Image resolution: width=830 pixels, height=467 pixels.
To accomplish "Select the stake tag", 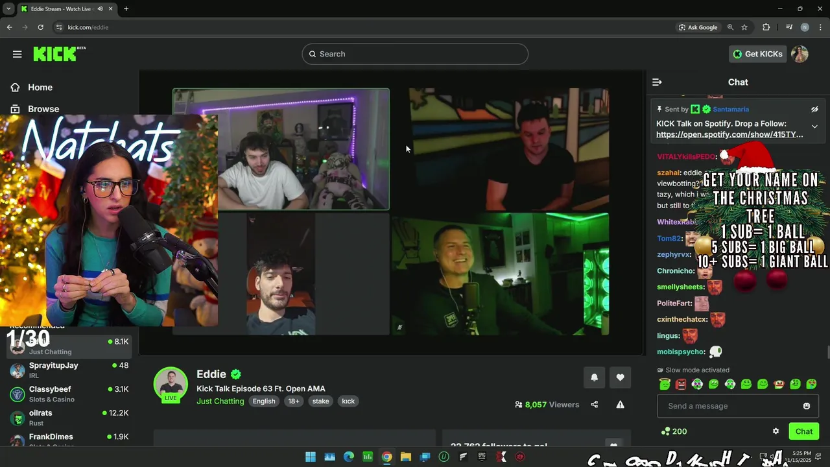I will point(321,401).
